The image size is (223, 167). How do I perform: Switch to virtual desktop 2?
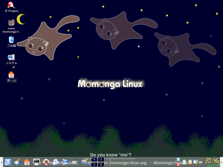pyautogui.click(x=101, y=159)
